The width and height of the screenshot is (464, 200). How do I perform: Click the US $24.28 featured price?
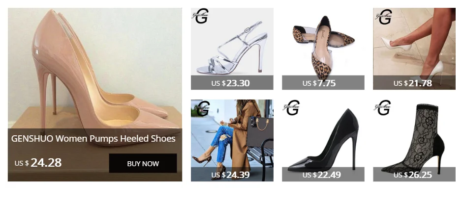[38, 163]
